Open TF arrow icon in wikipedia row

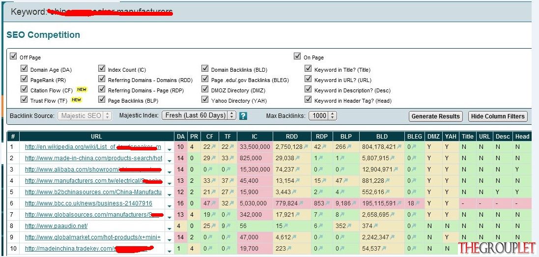(232, 147)
